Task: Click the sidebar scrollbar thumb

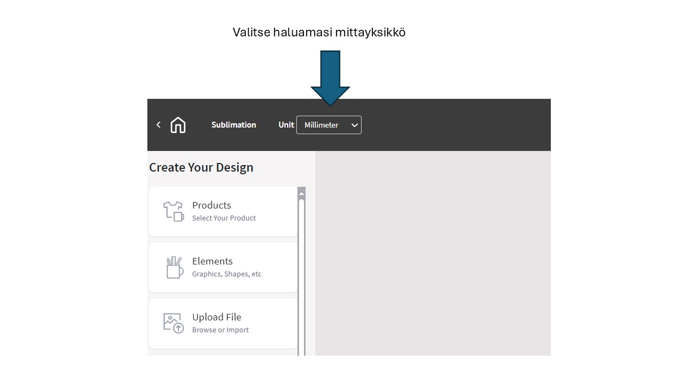Action: [302, 277]
